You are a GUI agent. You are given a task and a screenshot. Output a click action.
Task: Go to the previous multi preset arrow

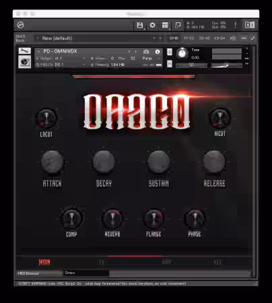pos(154,38)
